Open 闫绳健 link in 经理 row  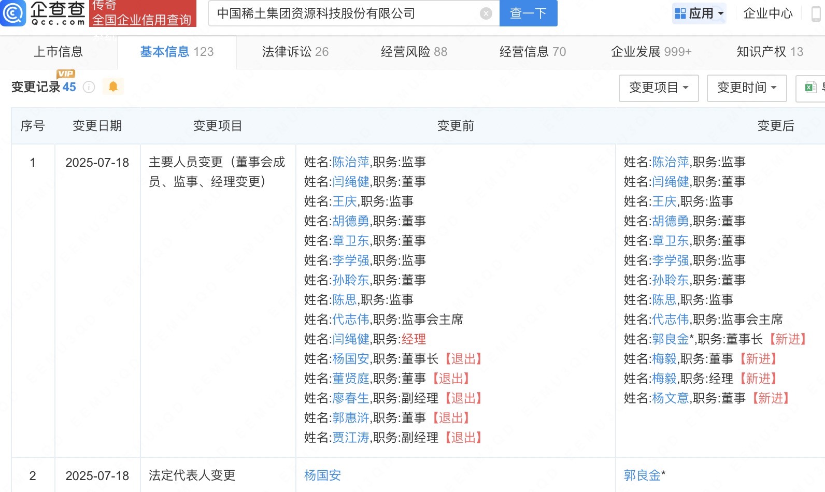[351, 339]
